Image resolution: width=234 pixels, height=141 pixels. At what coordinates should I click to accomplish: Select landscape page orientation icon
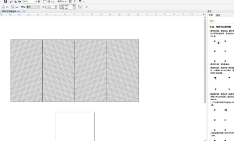coord(7,7)
